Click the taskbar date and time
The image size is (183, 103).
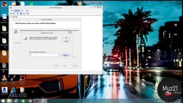[x=177, y=101]
